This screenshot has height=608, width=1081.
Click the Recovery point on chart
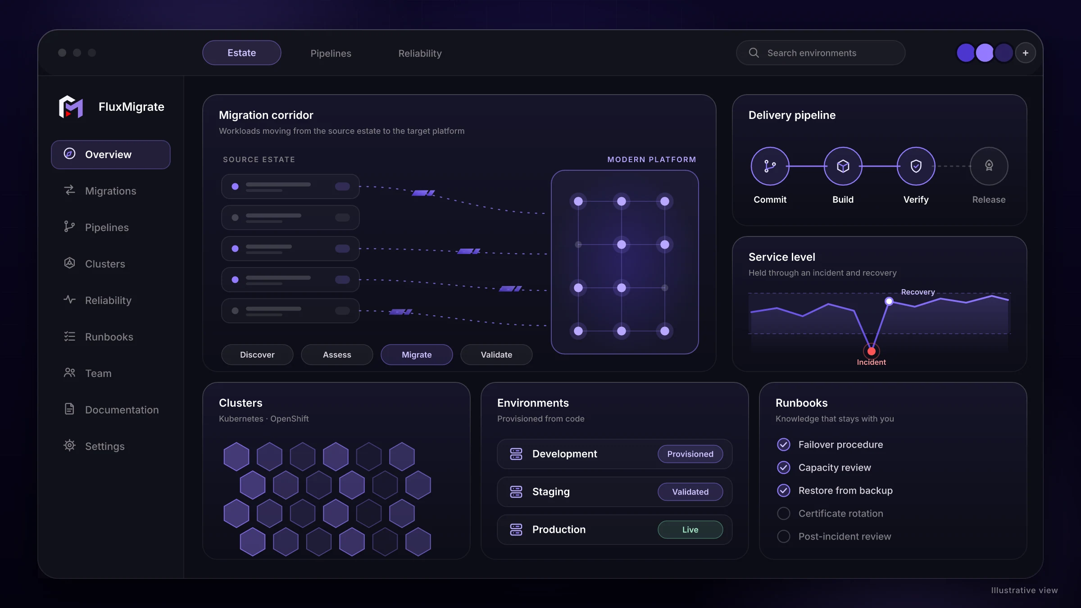point(889,301)
